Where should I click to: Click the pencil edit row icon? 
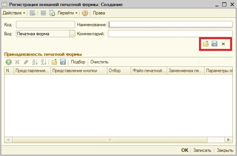coord(26,62)
